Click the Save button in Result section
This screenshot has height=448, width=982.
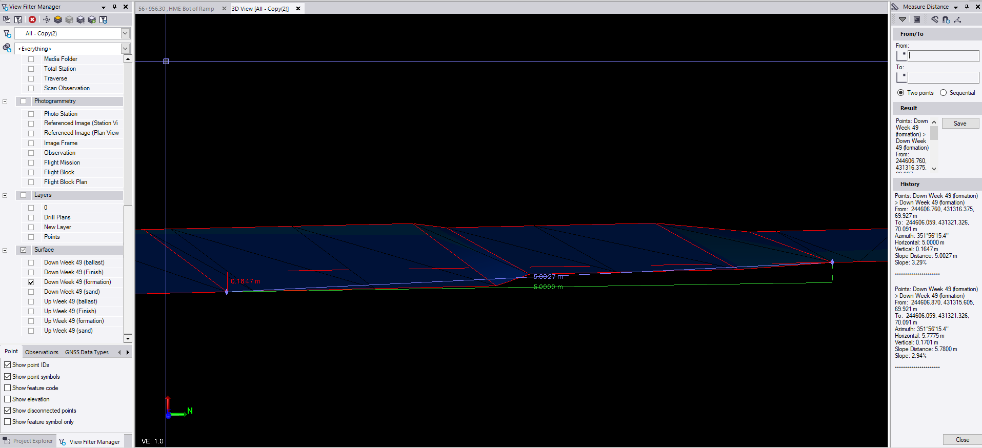[960, 124]
